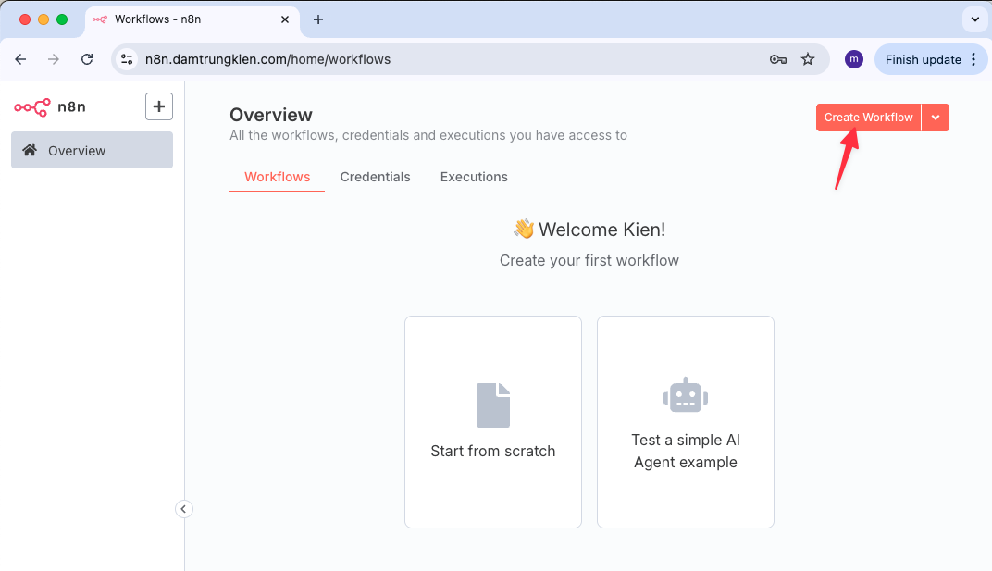992x571 pixels.
Task: Close the Workflows - n8n tab
Action: (285, 19)
